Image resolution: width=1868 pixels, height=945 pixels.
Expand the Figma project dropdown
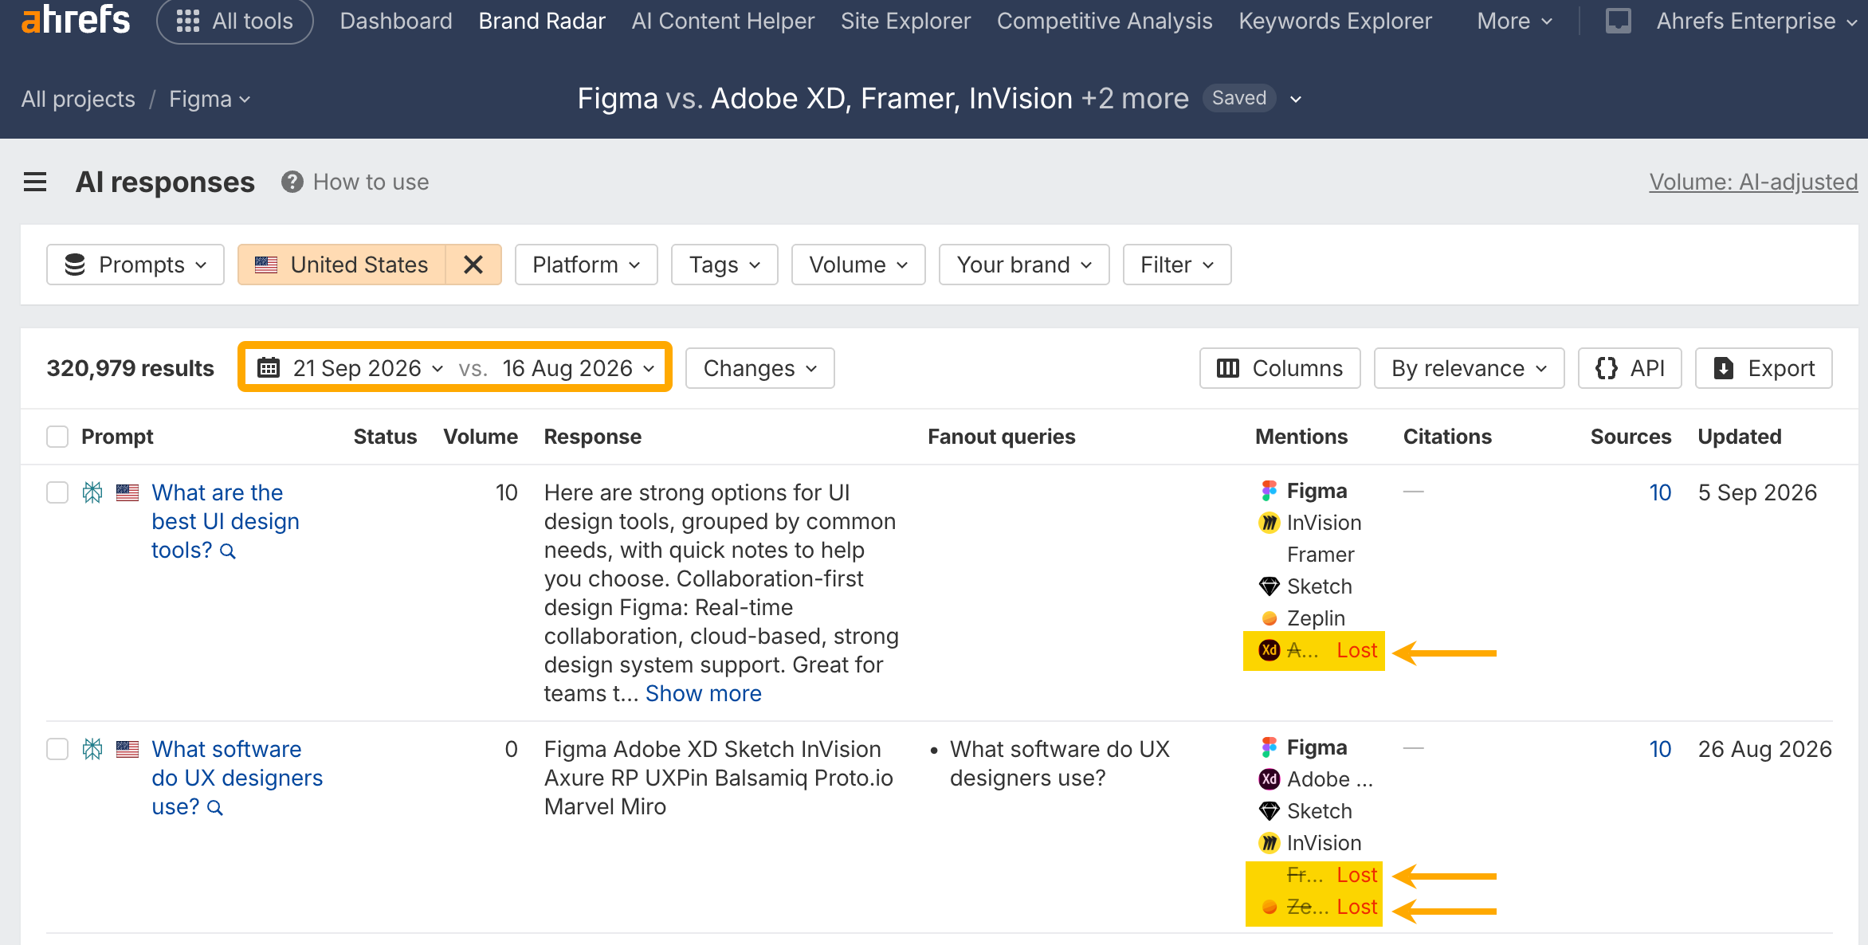coord(210,99)
